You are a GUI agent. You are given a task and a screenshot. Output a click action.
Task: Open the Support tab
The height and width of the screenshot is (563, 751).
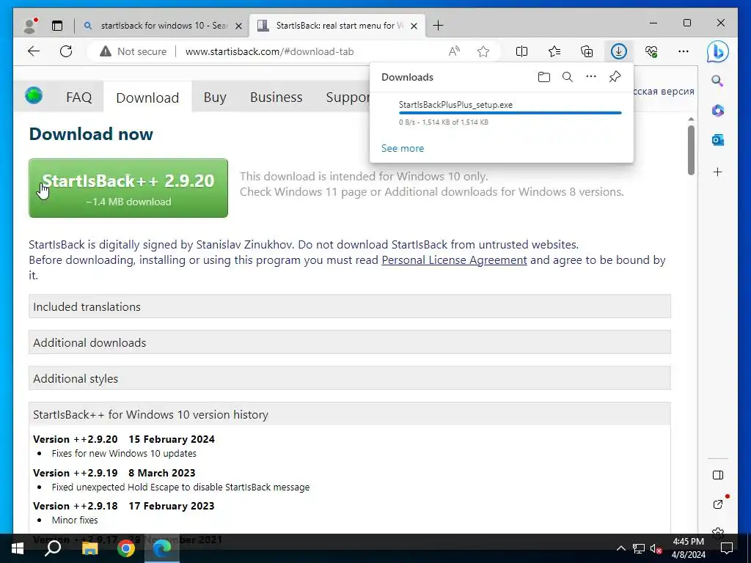[348, 97]
